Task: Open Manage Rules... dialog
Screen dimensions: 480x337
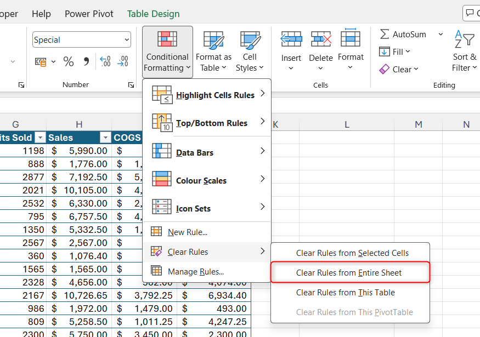Action: 207,272
